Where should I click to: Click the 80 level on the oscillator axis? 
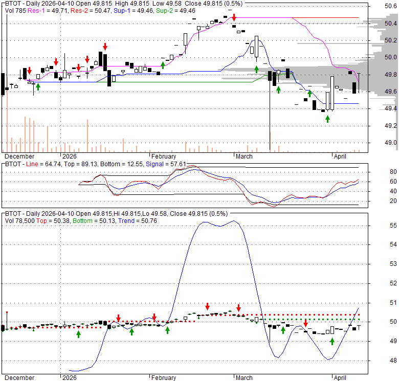(393, 172)
